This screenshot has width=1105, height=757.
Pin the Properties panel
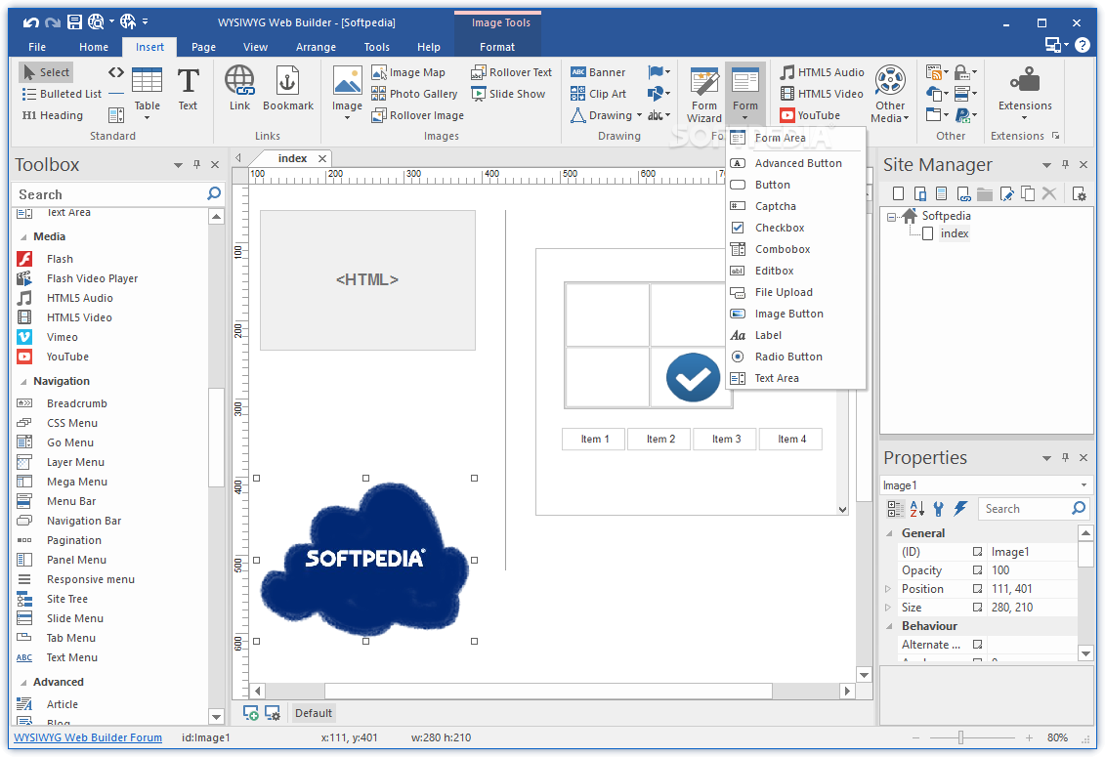click(x=1065, y=457)
